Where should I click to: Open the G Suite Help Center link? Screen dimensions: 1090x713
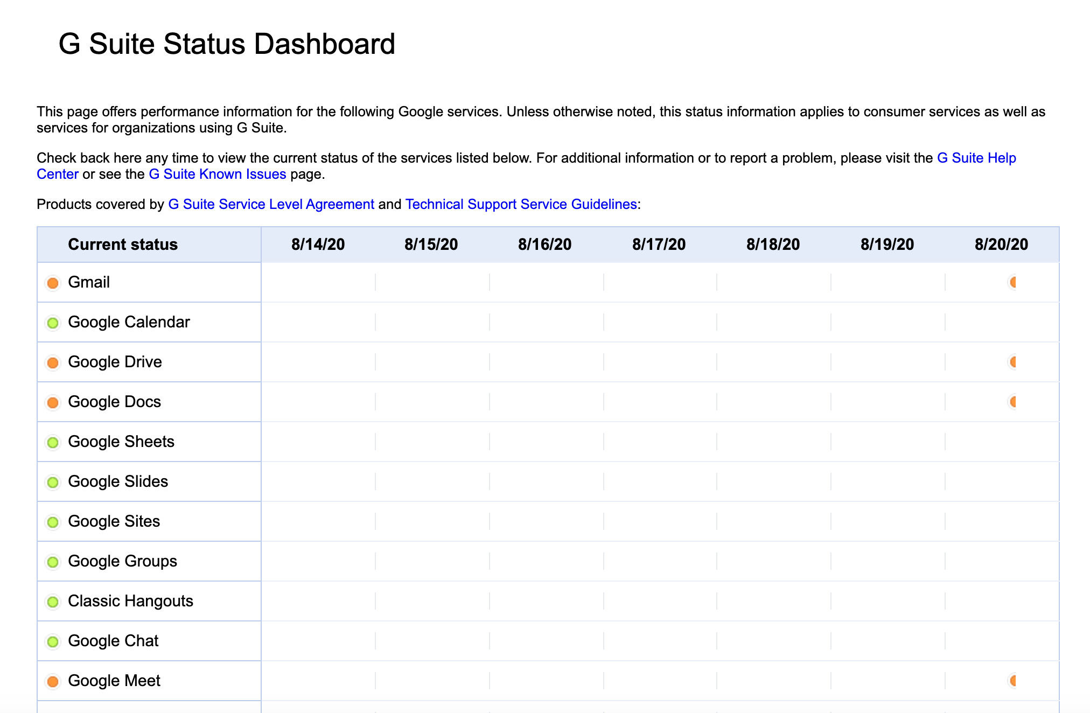coord(976,158)
